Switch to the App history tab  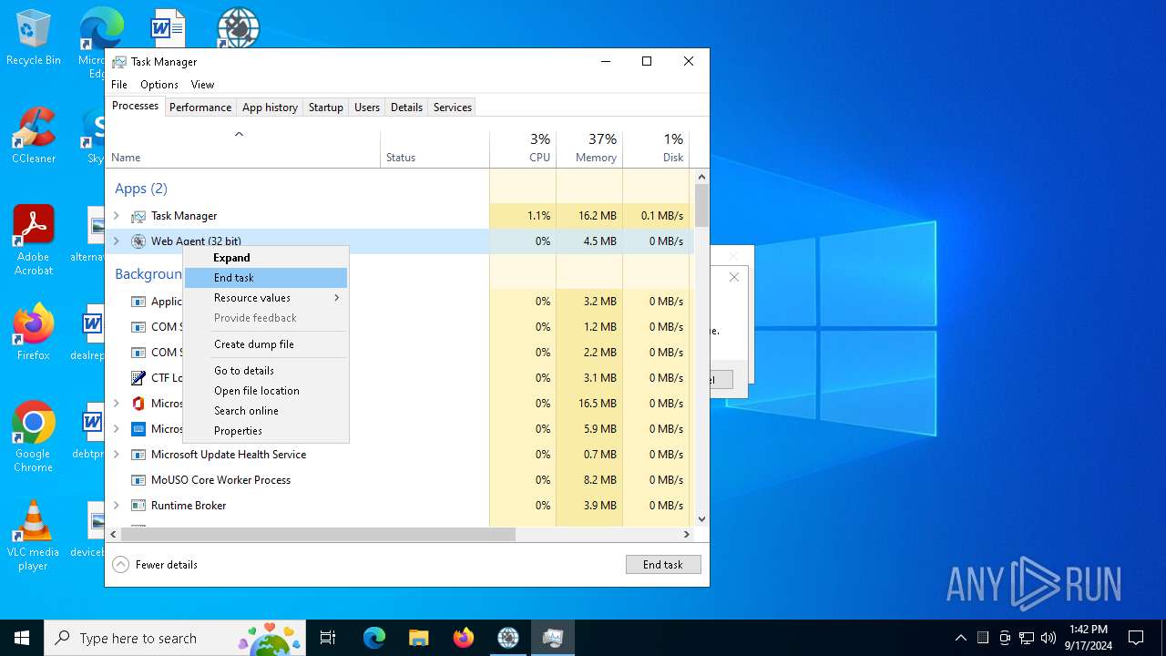tap(270, 108)
